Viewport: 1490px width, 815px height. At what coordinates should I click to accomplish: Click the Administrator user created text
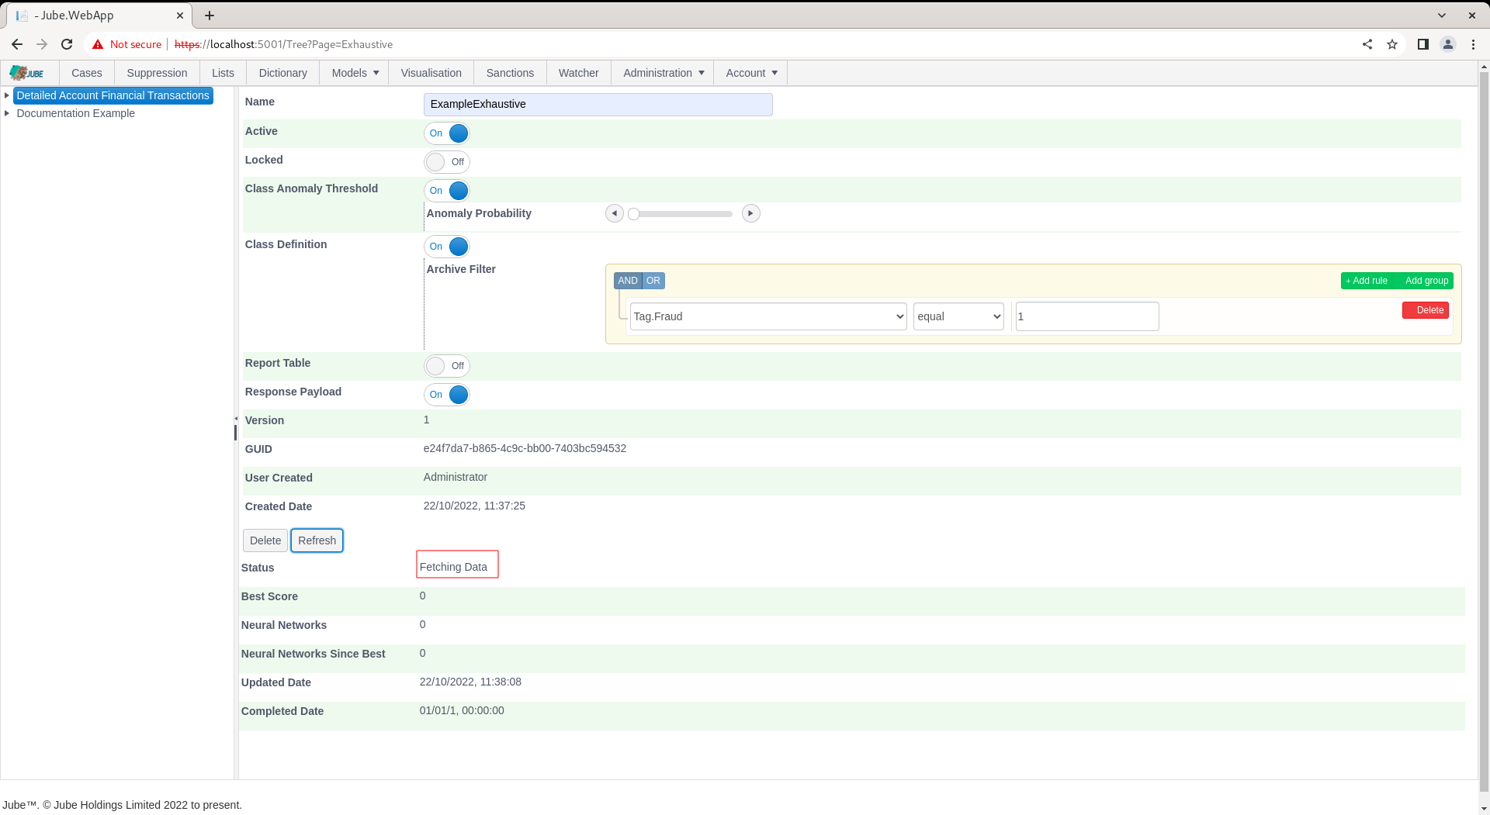pyautogui.click(x=456, y=477)
